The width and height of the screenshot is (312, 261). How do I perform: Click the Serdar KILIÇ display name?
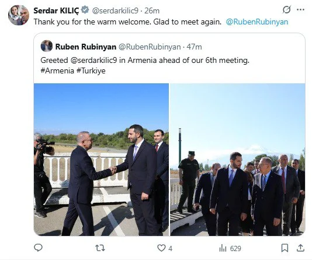(56, 10)
